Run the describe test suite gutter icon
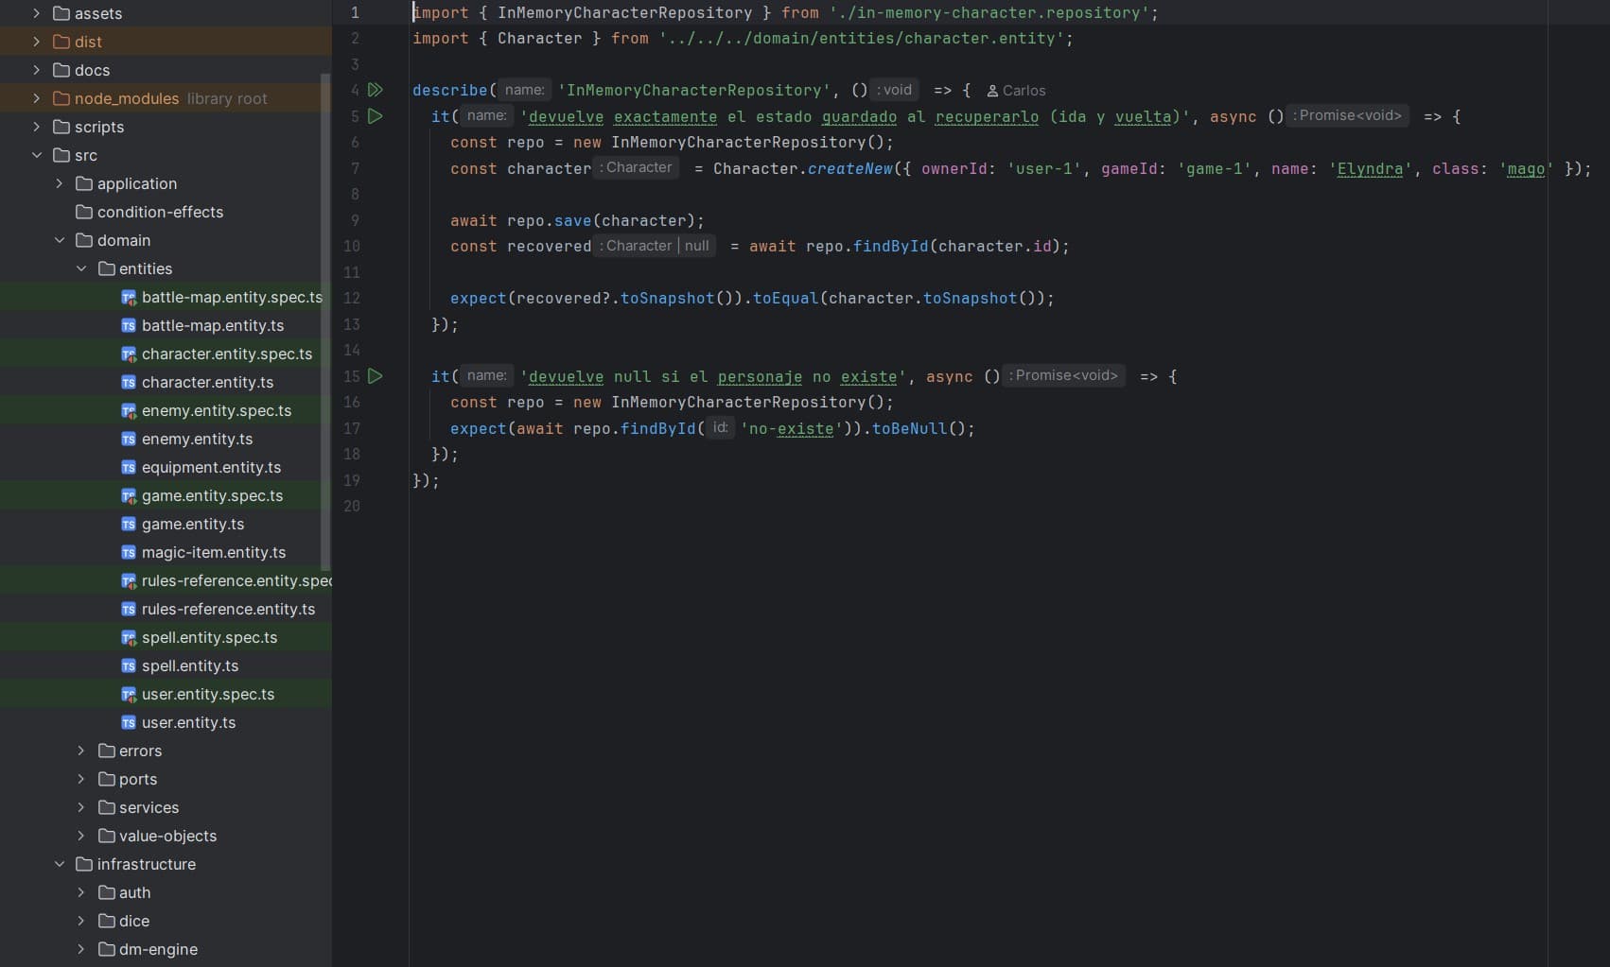Viewport: 1610px width, 967px height. (x=376, y=90)
